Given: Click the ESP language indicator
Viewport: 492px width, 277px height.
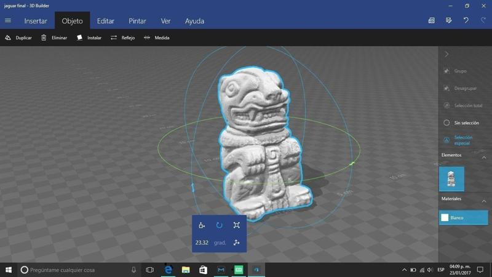Looking at the screenshot, I should (x=441, y=270).
